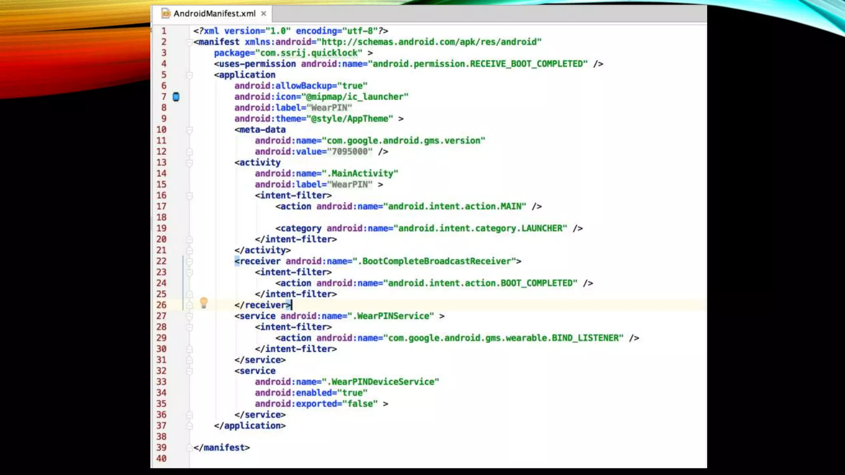Click fold-end marker at closing application tag
The width and height of the screenshot is (845, 475).
(x=189, y=426)
